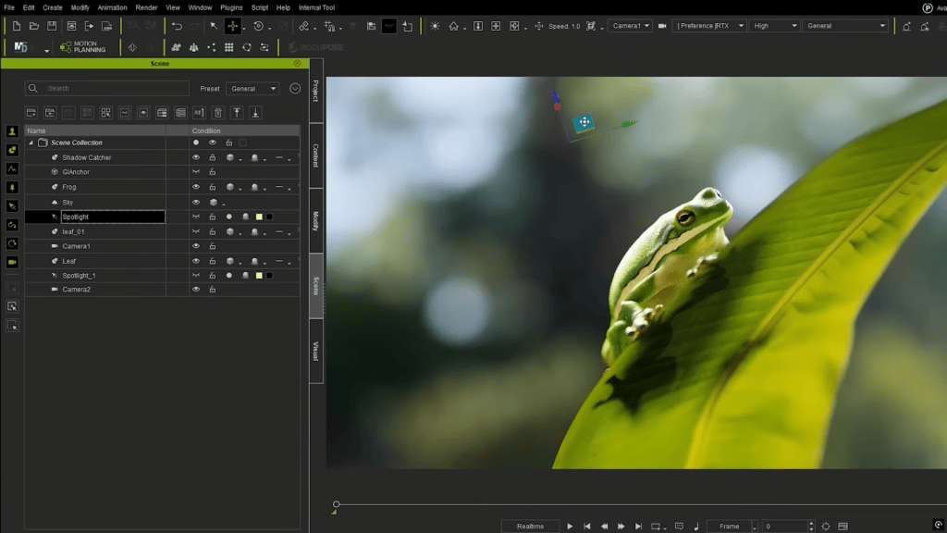Toggle visibility of Frog object
The height and width of the screenshot is (533, 947).
(196, 187)
